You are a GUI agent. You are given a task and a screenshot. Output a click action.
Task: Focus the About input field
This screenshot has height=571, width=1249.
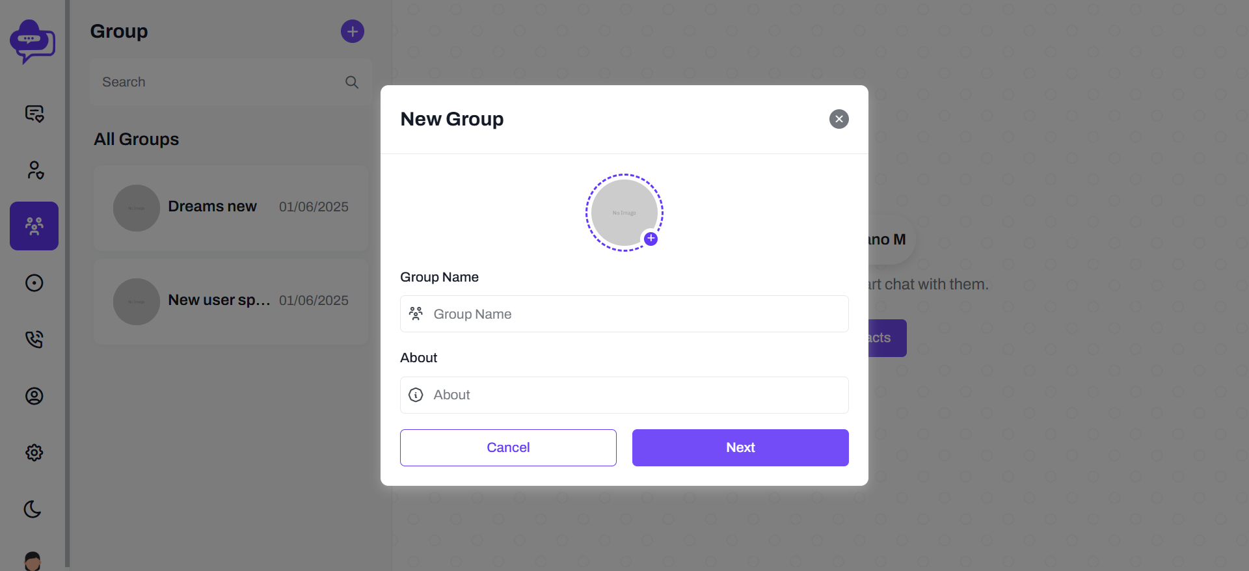coord(624,395)
